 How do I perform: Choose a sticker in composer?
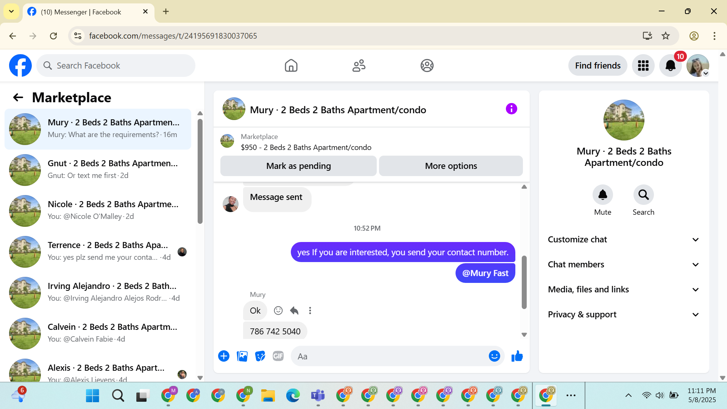260,356
